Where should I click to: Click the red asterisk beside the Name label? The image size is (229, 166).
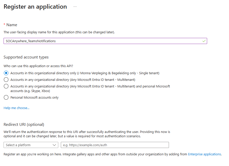(x=5, y=25)
